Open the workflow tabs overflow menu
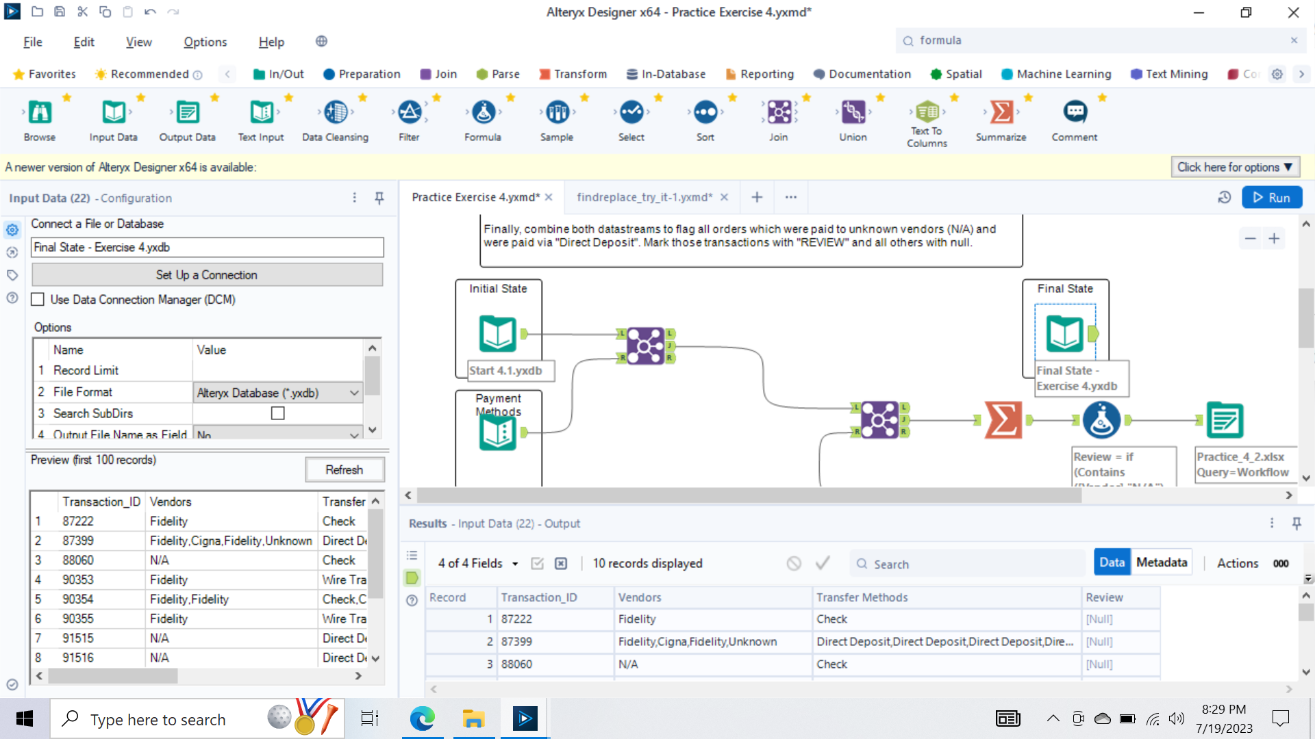This screenshot has height=739, width=1315. coord(791,197)
